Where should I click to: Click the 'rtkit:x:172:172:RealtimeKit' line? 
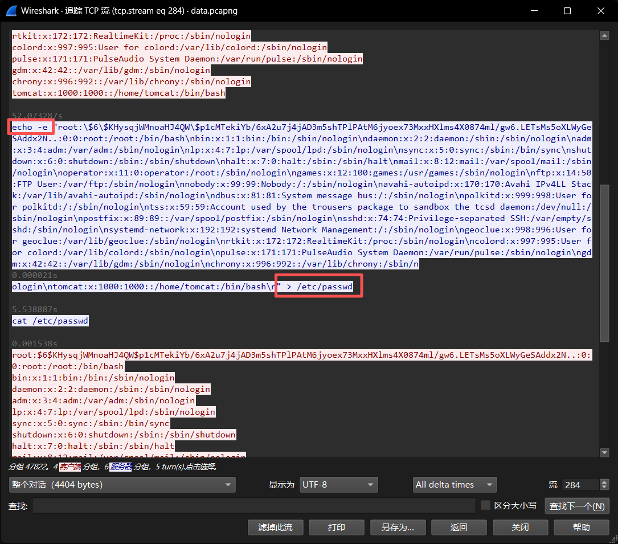click(131, 36)
